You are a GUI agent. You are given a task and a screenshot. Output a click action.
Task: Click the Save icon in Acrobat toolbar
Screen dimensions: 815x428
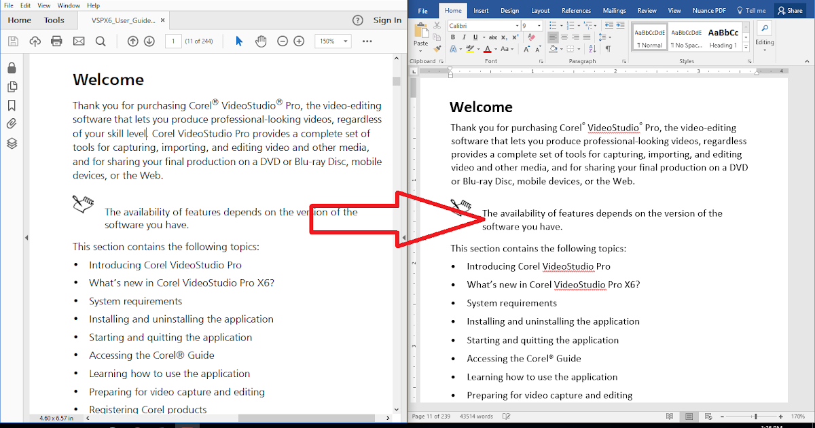click(14, 41)
